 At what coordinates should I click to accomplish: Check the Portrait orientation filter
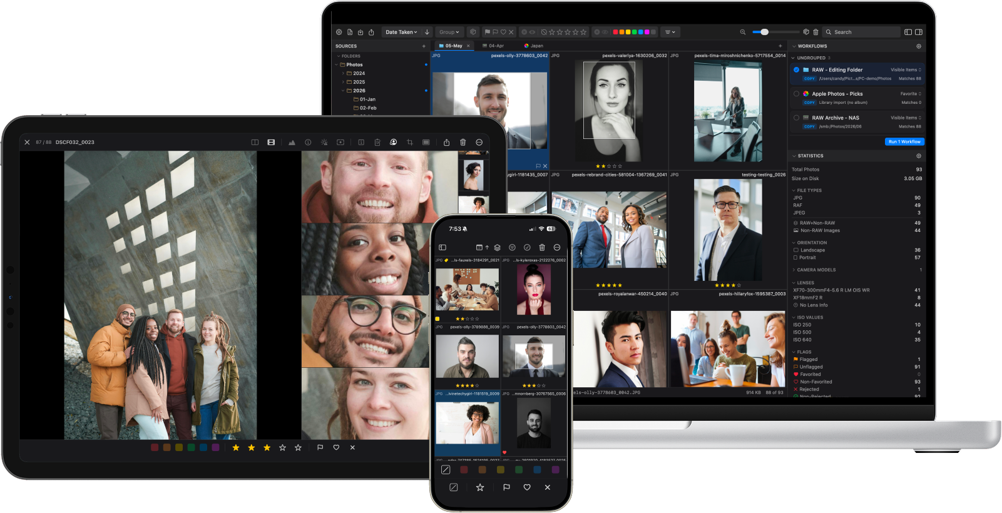click(x=795, y=258)
